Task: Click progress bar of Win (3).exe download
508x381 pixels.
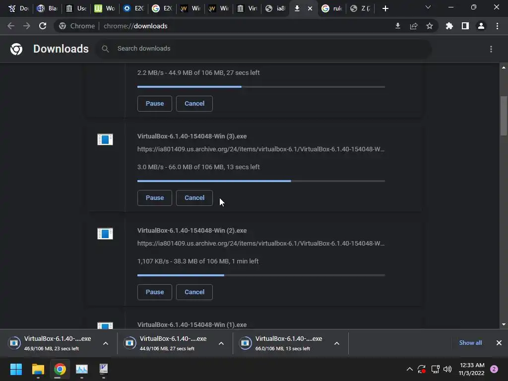Action: pyautogui.click(x=261, y=181)
